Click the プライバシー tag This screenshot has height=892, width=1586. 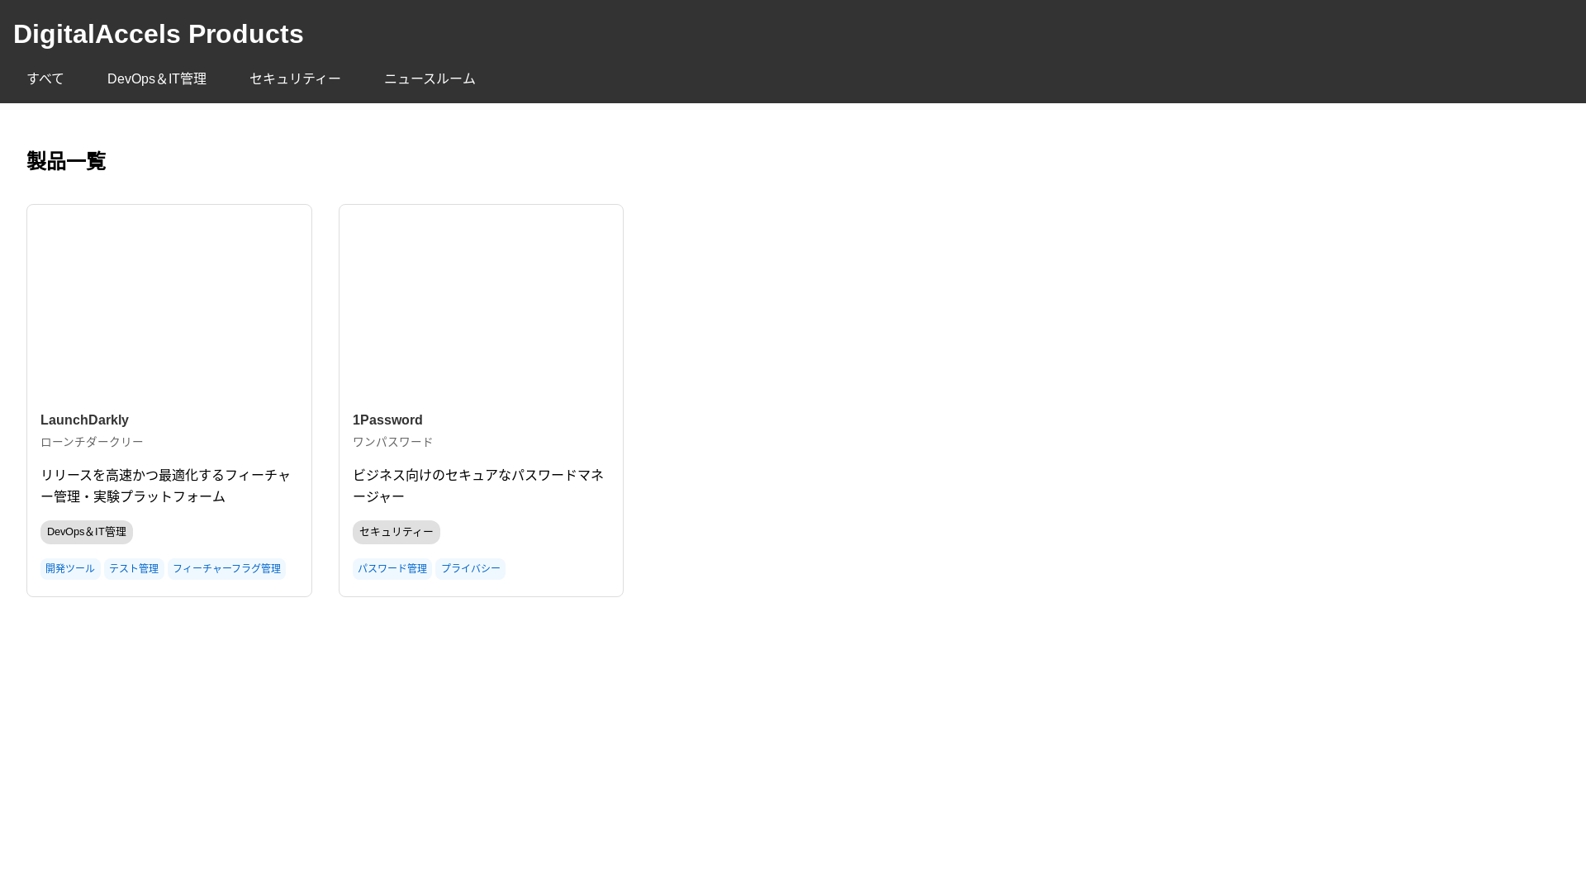pyautogui.click(x=470, y=568)
